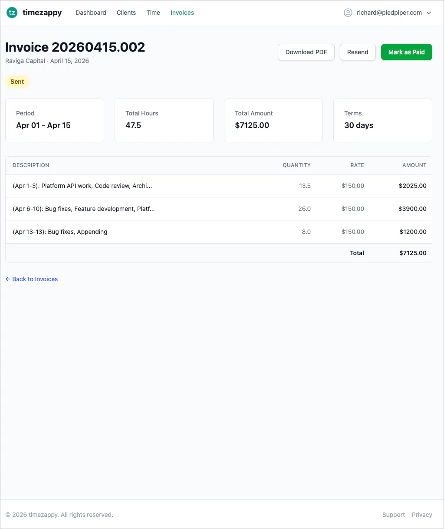Click the Resend button
The width and height of the screenshot is (444, 529).
(x=358, y=52)
